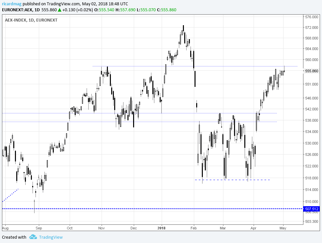Image resolution: width=322 pixels, height=243 pixels.
Task: Click the 514.000 price axis value
Action: tap(312, 190)
